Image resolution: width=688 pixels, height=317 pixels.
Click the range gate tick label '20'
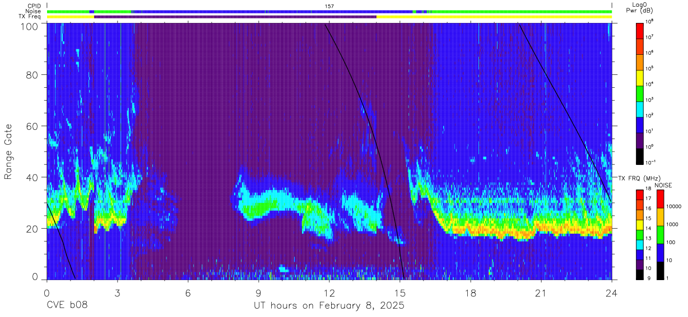tap(32, 229)
